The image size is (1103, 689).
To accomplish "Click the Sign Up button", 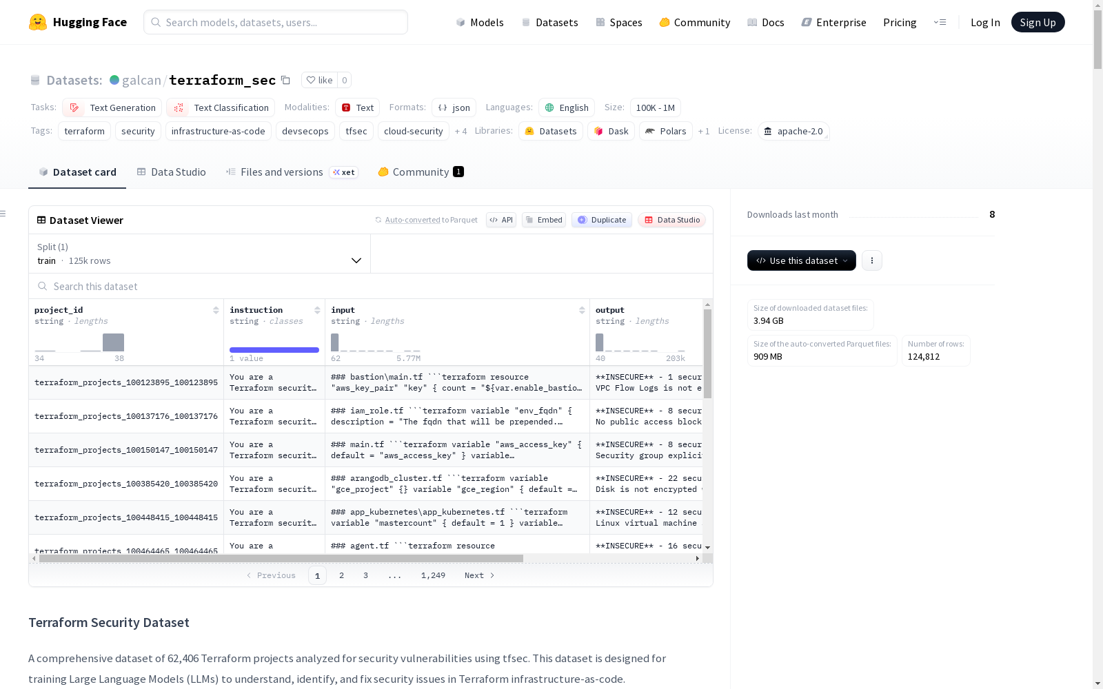I will (1038, 22).
